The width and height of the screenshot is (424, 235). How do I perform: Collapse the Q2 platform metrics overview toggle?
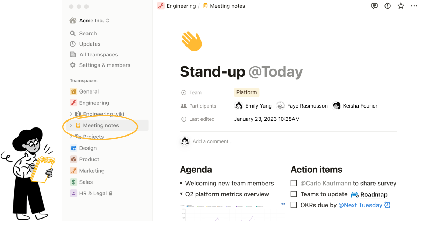181,194
